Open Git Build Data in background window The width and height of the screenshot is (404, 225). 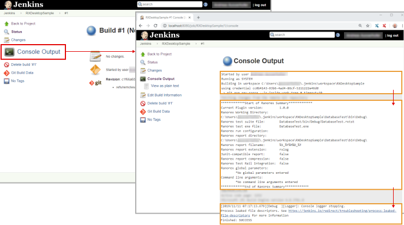click(22, 72)
